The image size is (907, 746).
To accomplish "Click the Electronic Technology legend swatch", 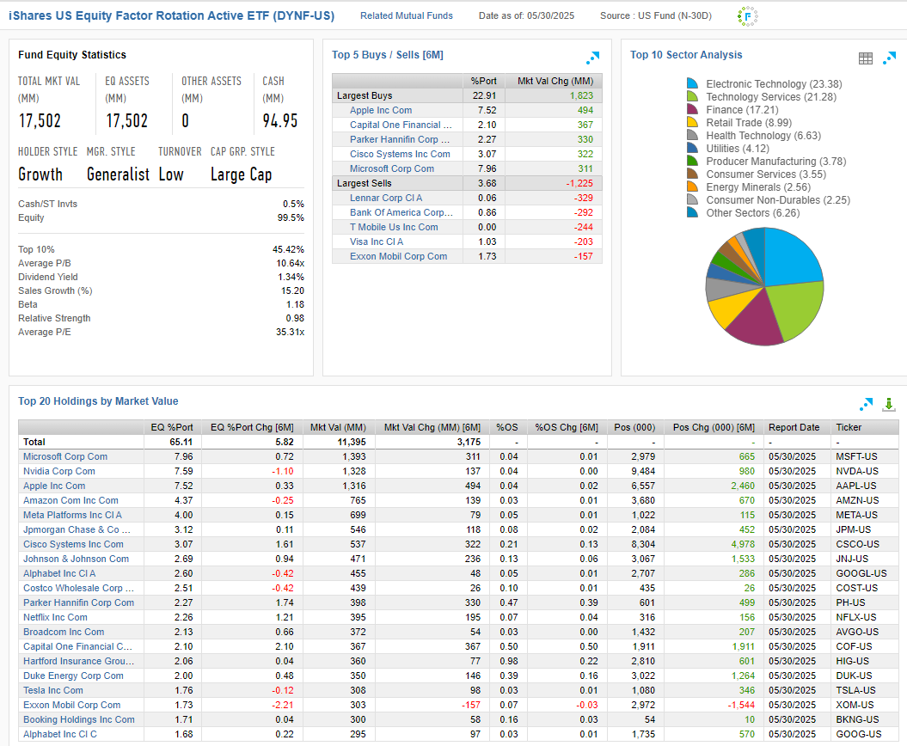I will coord(692,84).
